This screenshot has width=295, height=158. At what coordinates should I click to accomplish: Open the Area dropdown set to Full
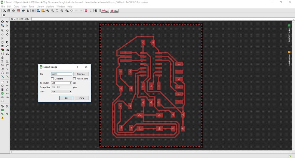[61, 92]
